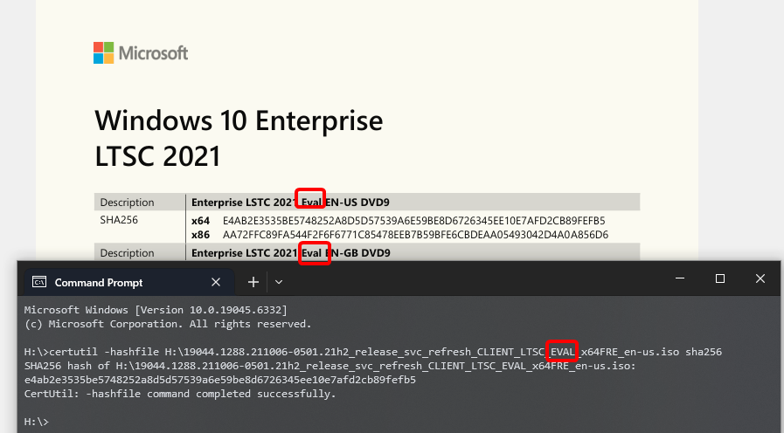Click the lowercase hash output e4ab2e3535be
Image resolution: width=784 pixels, height=433 pixels.
click(220, 380)
